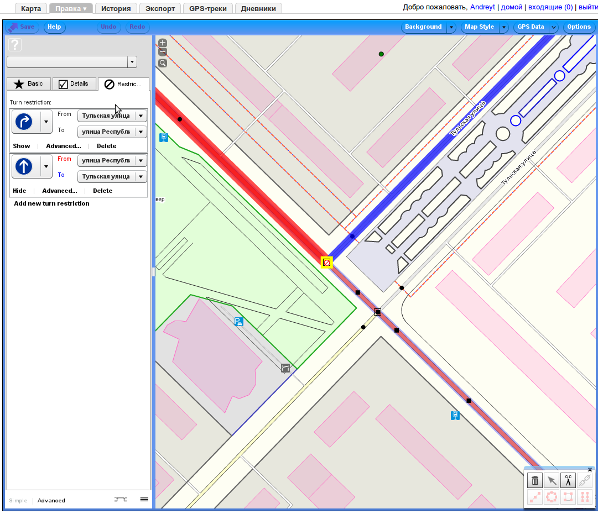Viewport: 598px width, 514px height.
Task: Hide the second turn restriction on map
Action: click(19, 191)
